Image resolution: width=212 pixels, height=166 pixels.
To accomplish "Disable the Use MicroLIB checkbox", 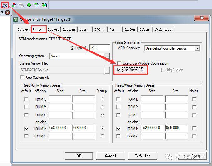I will coord(119,70).
